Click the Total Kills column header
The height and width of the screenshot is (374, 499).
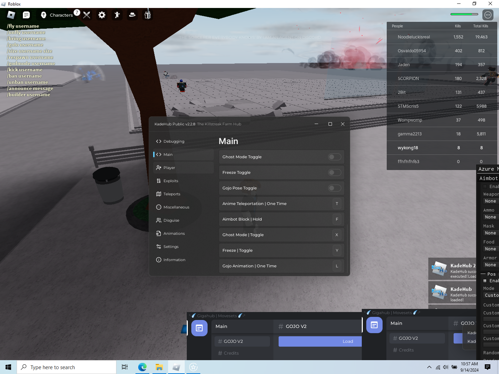coord(481,26)
